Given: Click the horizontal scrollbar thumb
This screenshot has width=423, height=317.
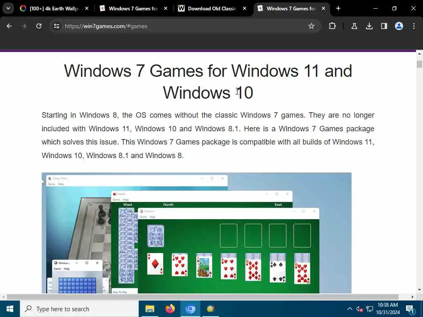Looking at the screenshot, I should (x=202, y=297).
